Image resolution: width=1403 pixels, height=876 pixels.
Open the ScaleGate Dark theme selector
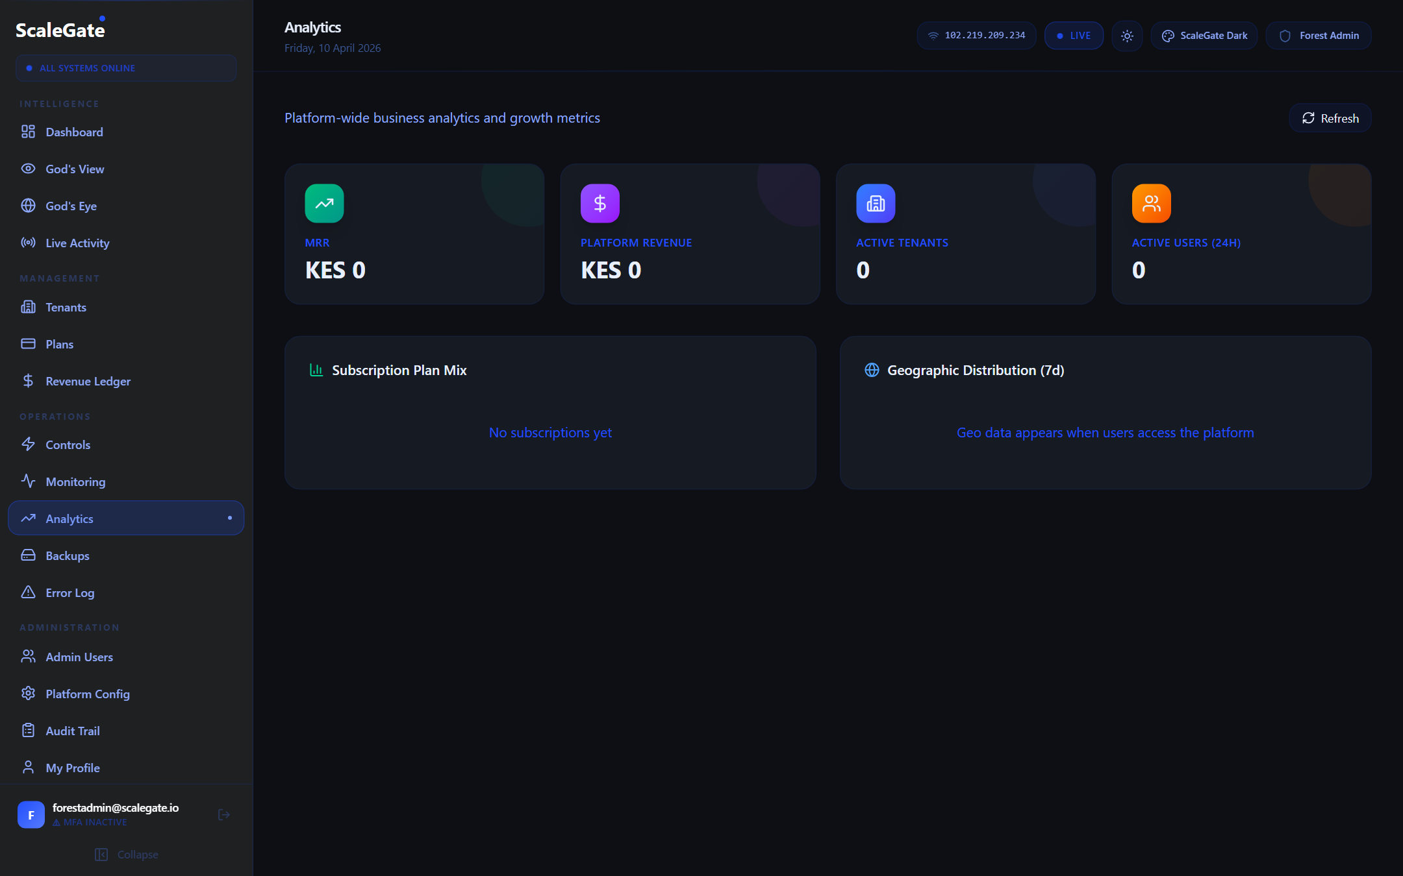pyautogui.click(x=1204, y=36)
